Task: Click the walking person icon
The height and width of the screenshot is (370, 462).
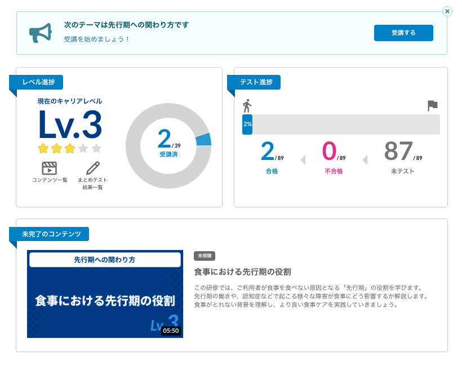Action: [247, 106]
